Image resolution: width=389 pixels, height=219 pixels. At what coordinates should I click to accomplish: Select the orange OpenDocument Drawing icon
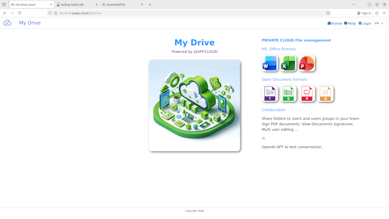(x=326, y=94)
